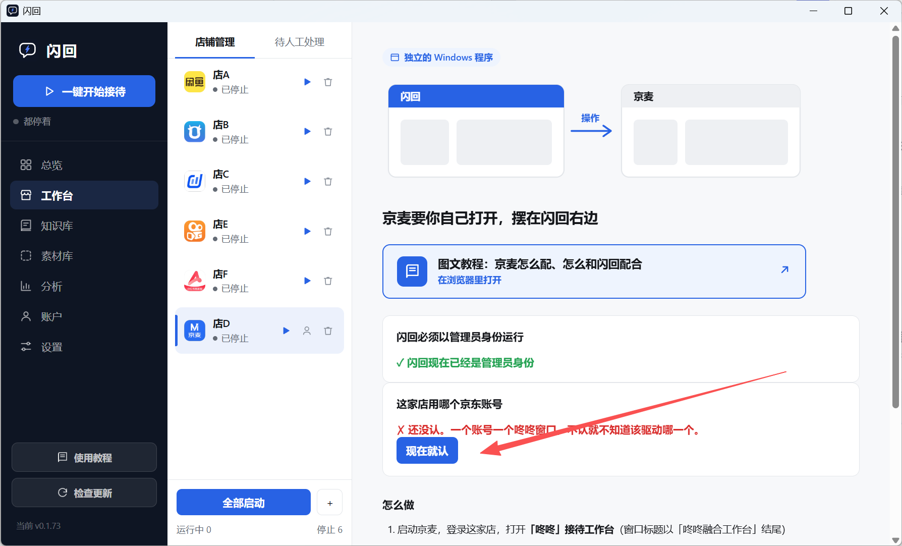Delete store 店A using trash icon

[x=328, y=82]
